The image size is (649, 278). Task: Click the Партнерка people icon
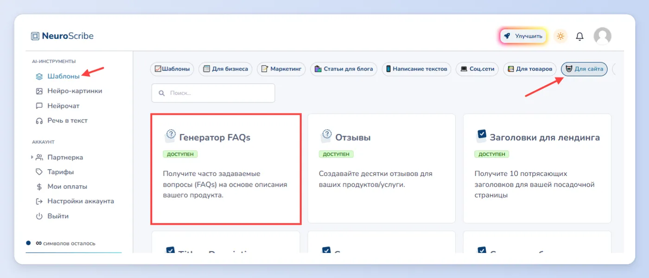tap(39, 158)
